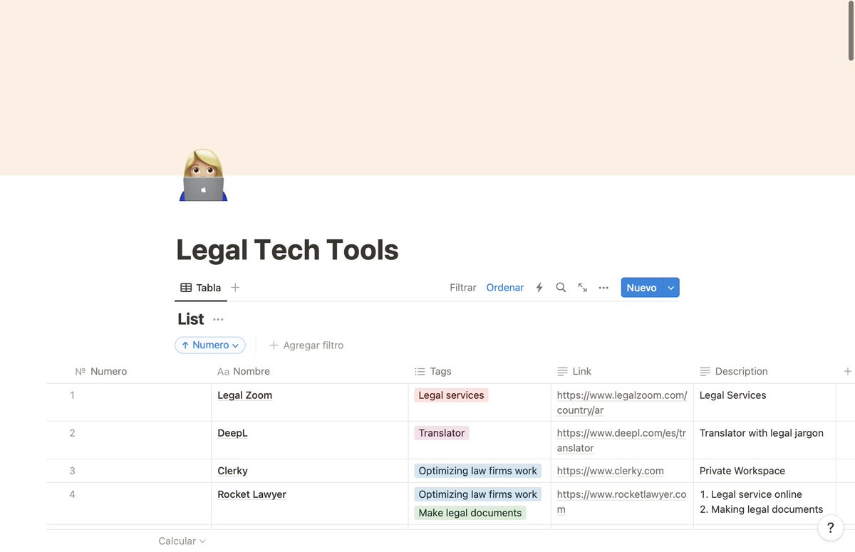Image resolution: width=855 pixels, height=552 pixels.
Task: Open the automations lightning icon
Action: [539, 288]
